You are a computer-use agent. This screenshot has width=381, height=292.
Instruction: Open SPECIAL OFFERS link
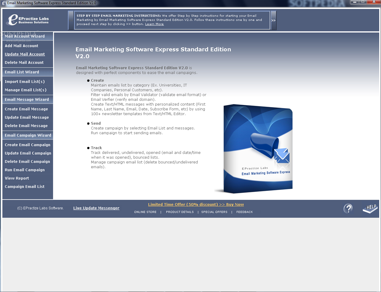[x=214, y=212]
